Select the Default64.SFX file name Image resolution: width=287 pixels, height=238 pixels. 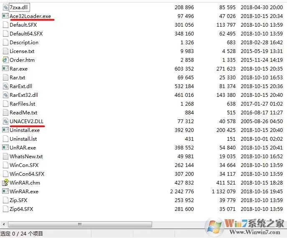26,34
